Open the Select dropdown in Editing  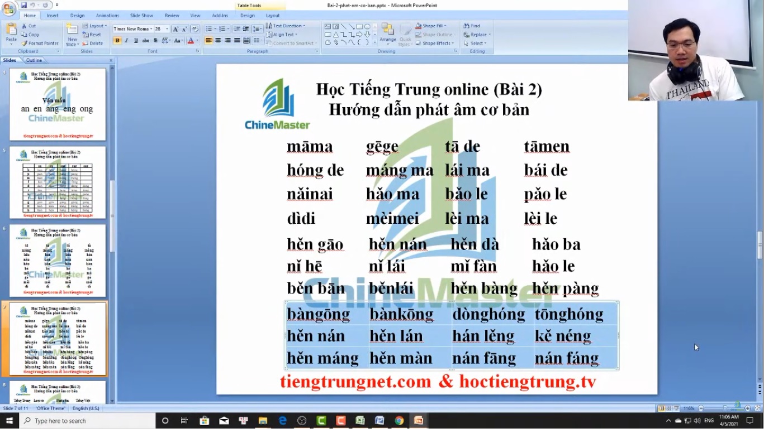pos(474,43)
